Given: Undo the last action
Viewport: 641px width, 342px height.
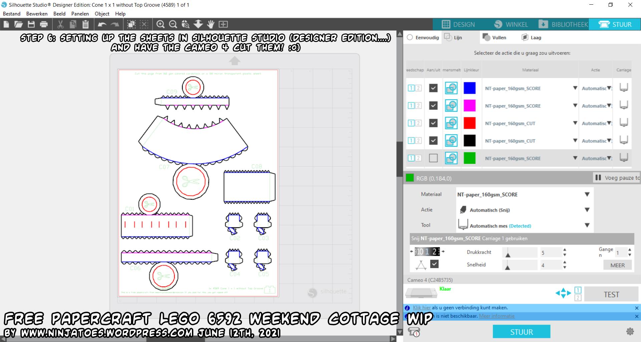Looking at the screenshot, I should pyautogui.click(x=102, y=24).
